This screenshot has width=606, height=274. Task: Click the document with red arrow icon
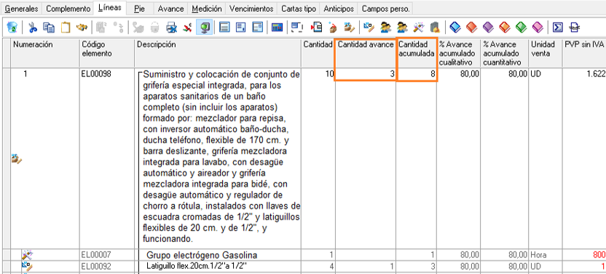coord(317,27)
